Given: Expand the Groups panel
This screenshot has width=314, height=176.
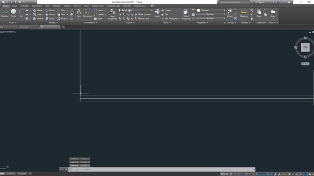Looking at the screenshot, I should [x=232, y=22].
